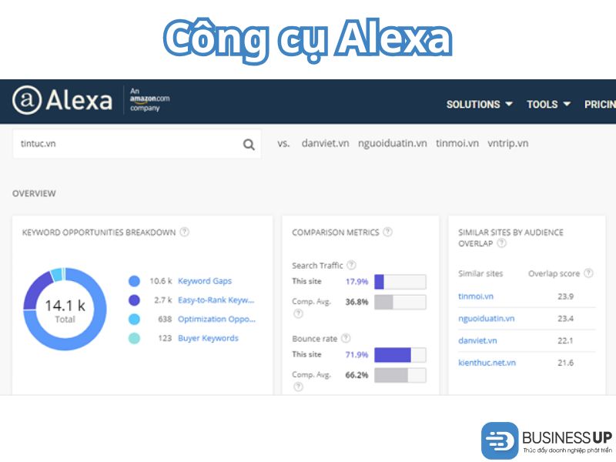Viewport: 616px width, 462px height.
Task: Click the BusinessUp logo icon
Action: pos(500,440)
